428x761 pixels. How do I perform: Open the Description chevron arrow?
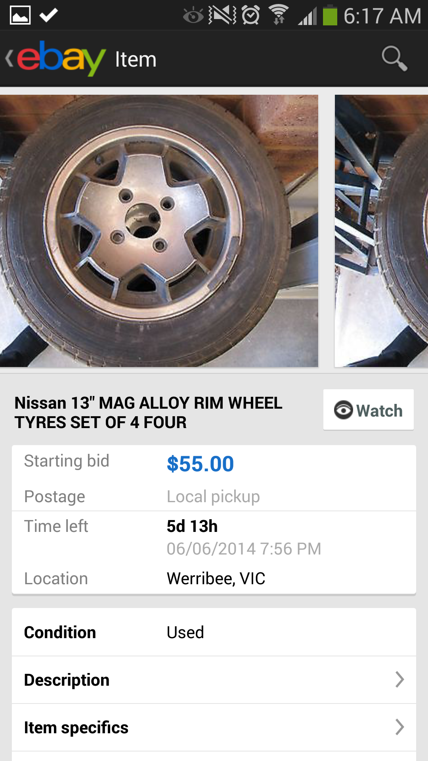tap(399, 680)
